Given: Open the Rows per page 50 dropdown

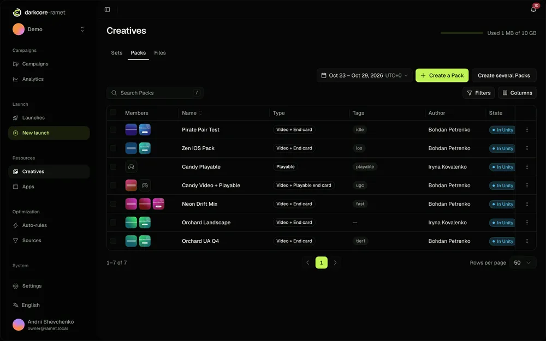Looking at the screenshot, I should point(523,263).
